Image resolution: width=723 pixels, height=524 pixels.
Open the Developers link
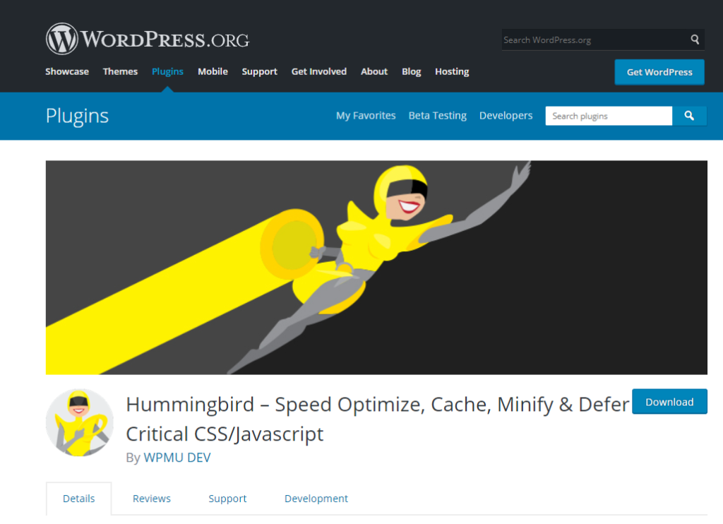pyautogui.click(x=506, y=116)
